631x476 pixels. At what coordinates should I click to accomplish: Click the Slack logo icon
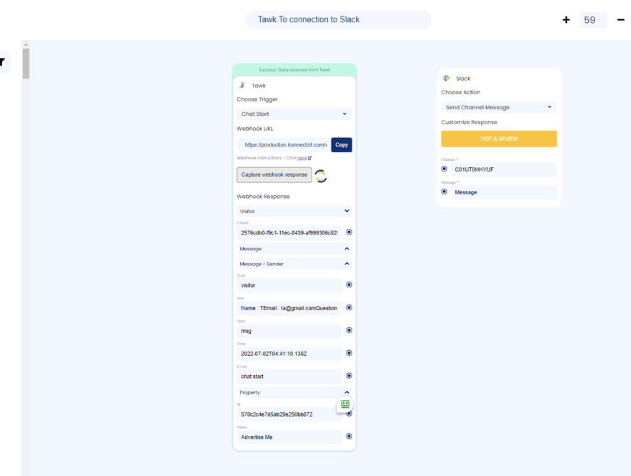(x=447, y=78)
